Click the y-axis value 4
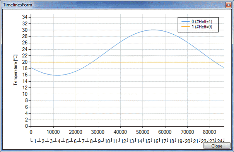234x152 pixels. (x=26, y=114)
